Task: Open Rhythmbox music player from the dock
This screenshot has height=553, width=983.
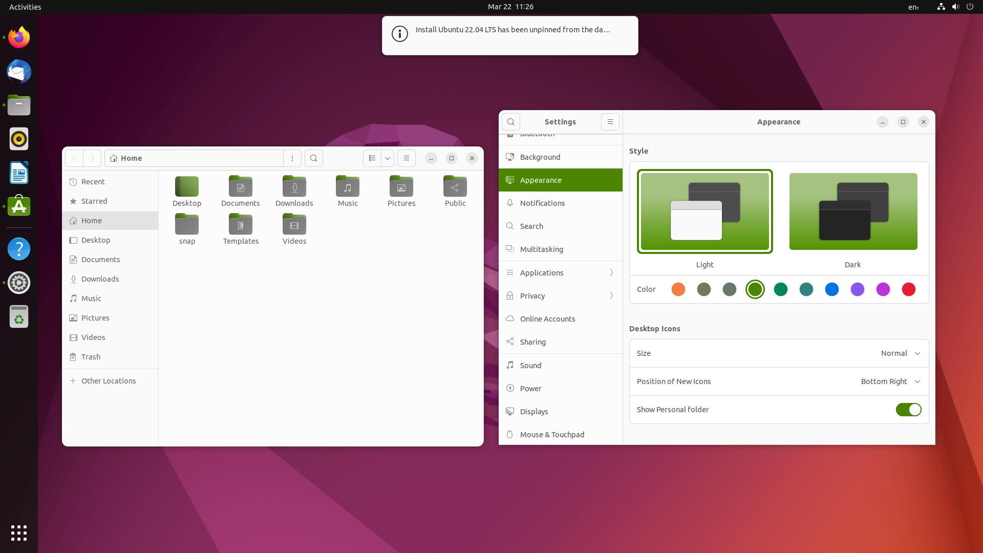Action: [18, 139]
